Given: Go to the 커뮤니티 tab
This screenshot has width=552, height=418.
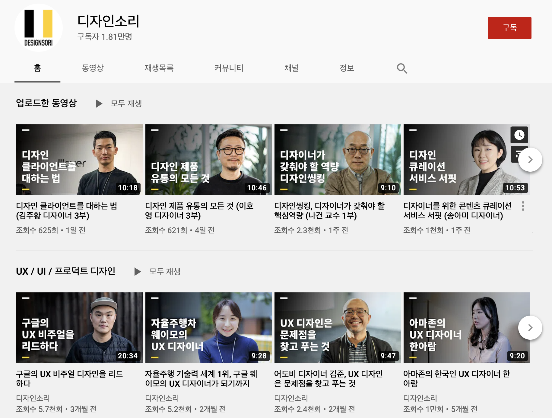Looking at the screenshot, I should [x=229, y=68].
